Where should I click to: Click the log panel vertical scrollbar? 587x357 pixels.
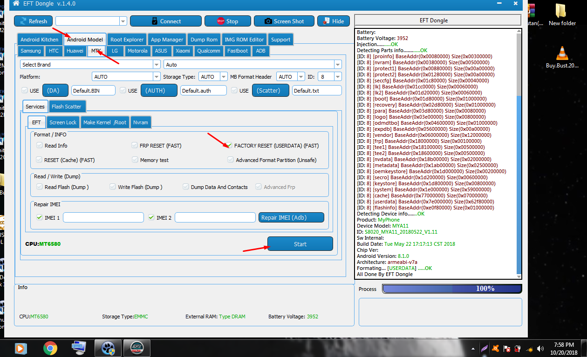(519, 154)
